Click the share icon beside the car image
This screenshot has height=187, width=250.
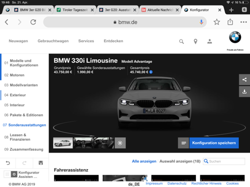244,80
